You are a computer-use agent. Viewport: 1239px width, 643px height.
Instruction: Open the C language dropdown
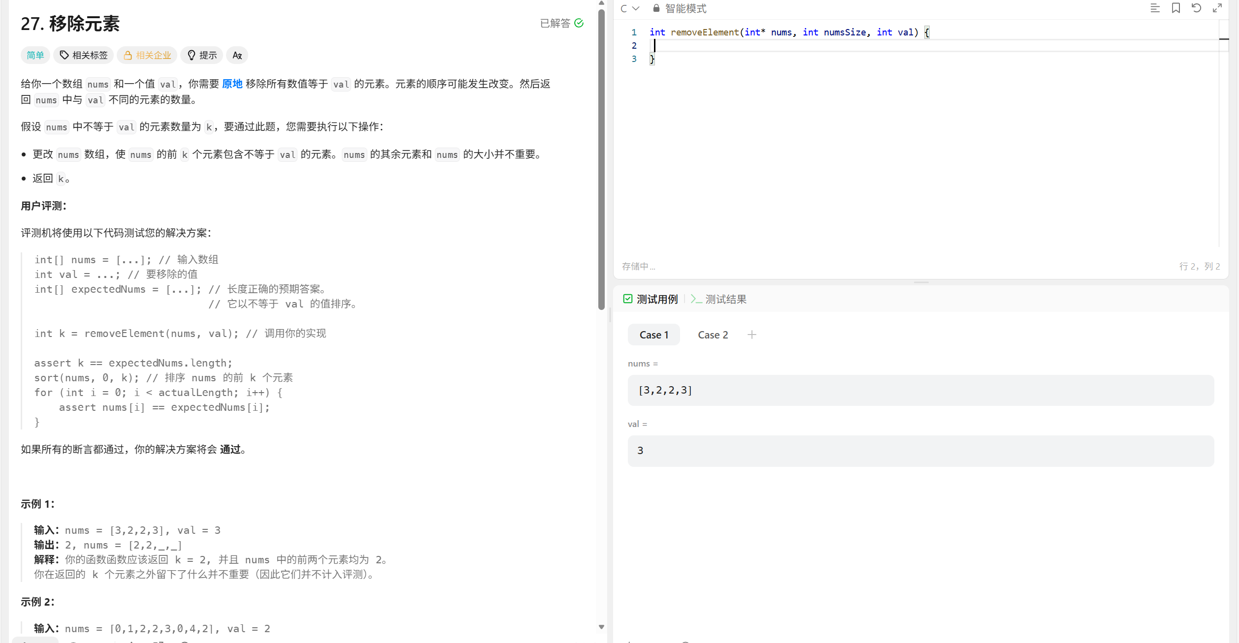629,8
